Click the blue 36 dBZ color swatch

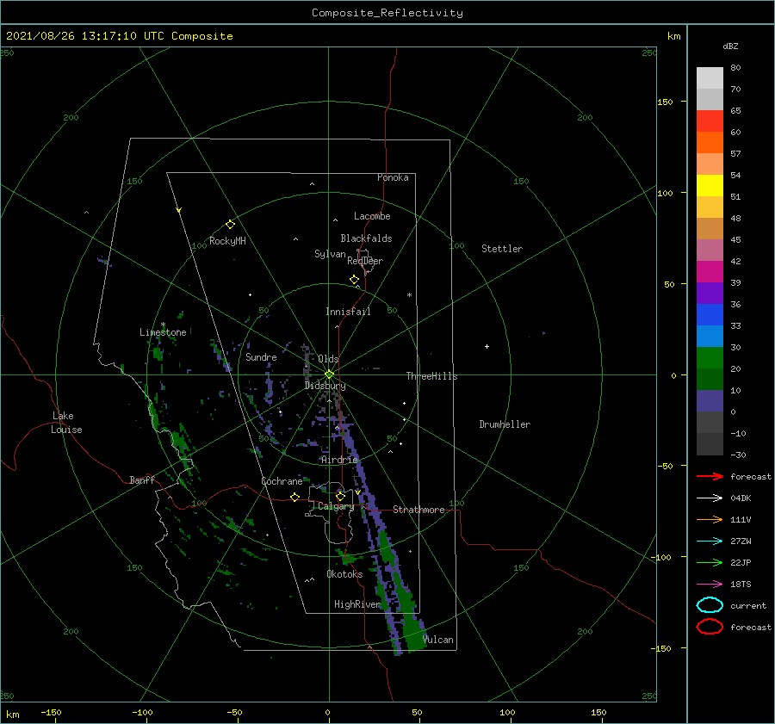(x=710, y=314)
